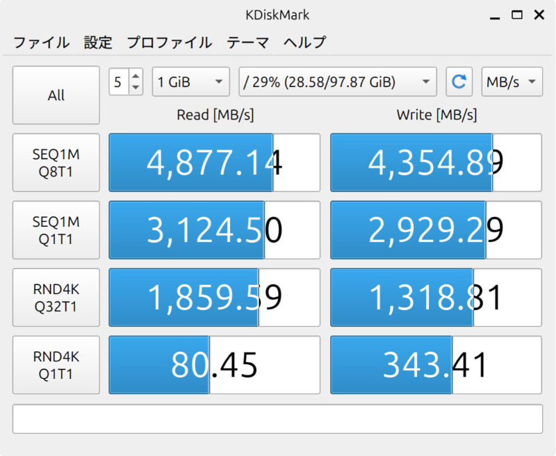Close the KDiskMark window
This screenshot has width=556, height=456.
[539, 15]
